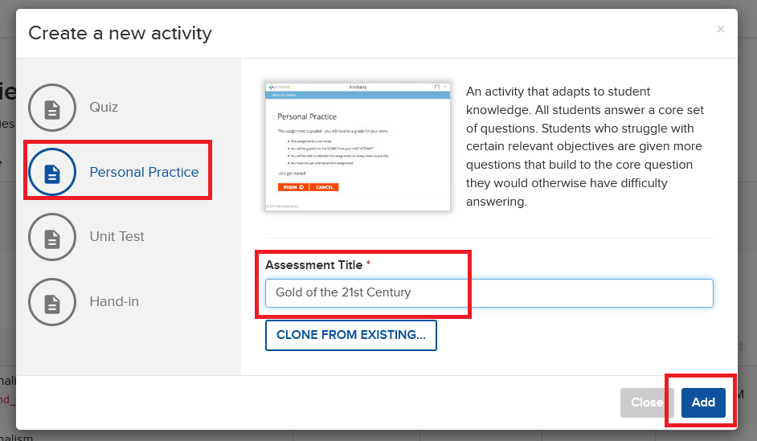
Task: Click the orange BEGIN button in the preview
Action: (x=293, y=187)
